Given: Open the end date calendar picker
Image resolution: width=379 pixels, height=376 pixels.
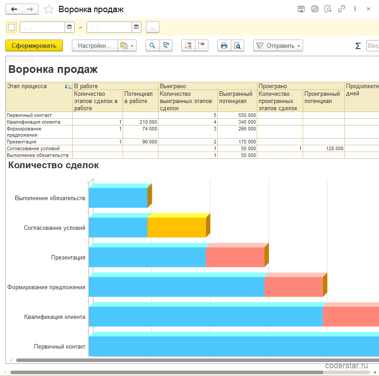Looking at the screenshot, I should [x=137, y=27].
